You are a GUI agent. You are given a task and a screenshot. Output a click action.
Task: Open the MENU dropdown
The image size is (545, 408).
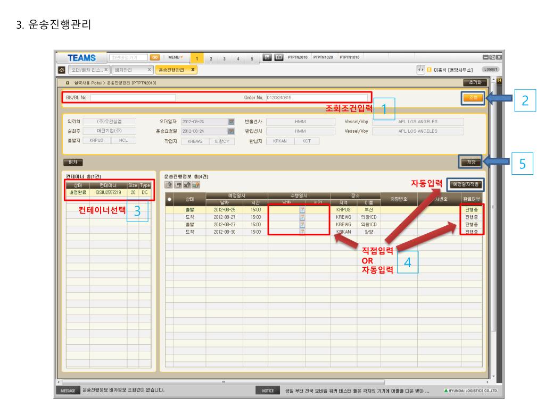coord(176,57)
